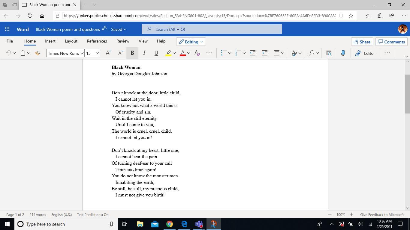Show more ribbon commands overflow
This screenshot has height=230, width=410.
(x=387, y=53)
